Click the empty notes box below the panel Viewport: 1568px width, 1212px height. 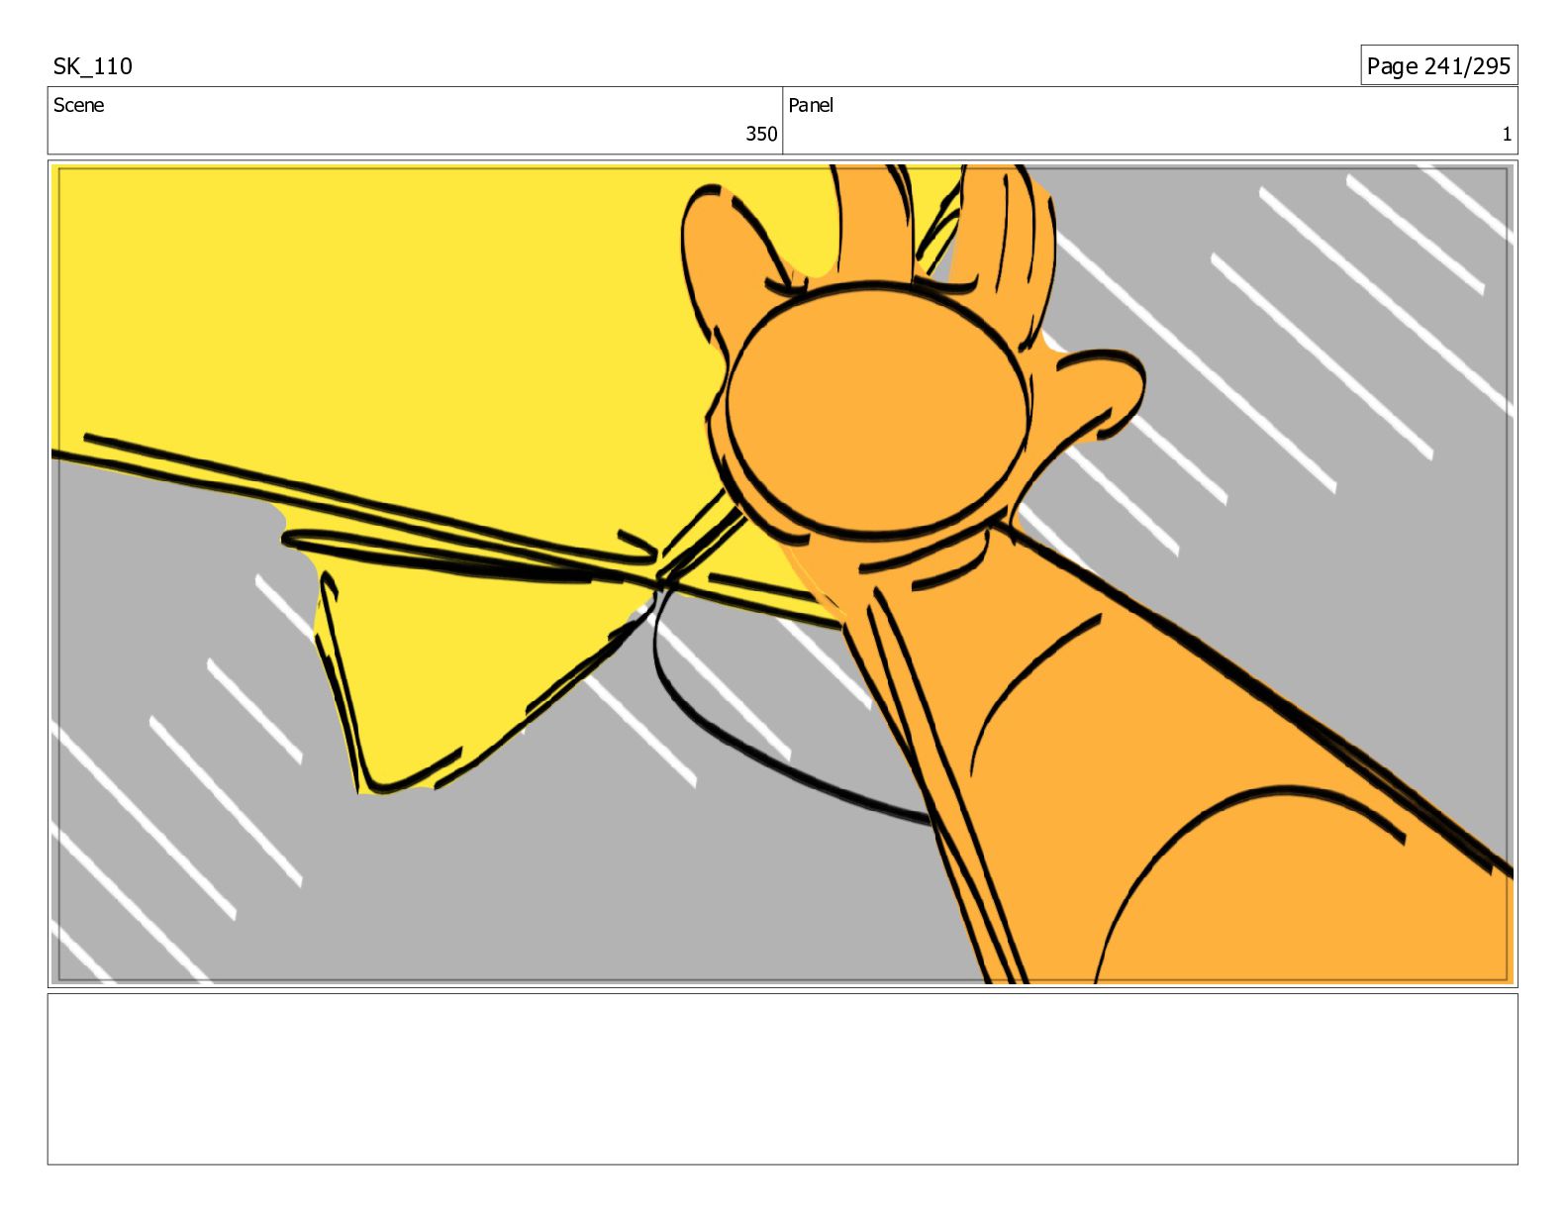(x=782, y=1078)
